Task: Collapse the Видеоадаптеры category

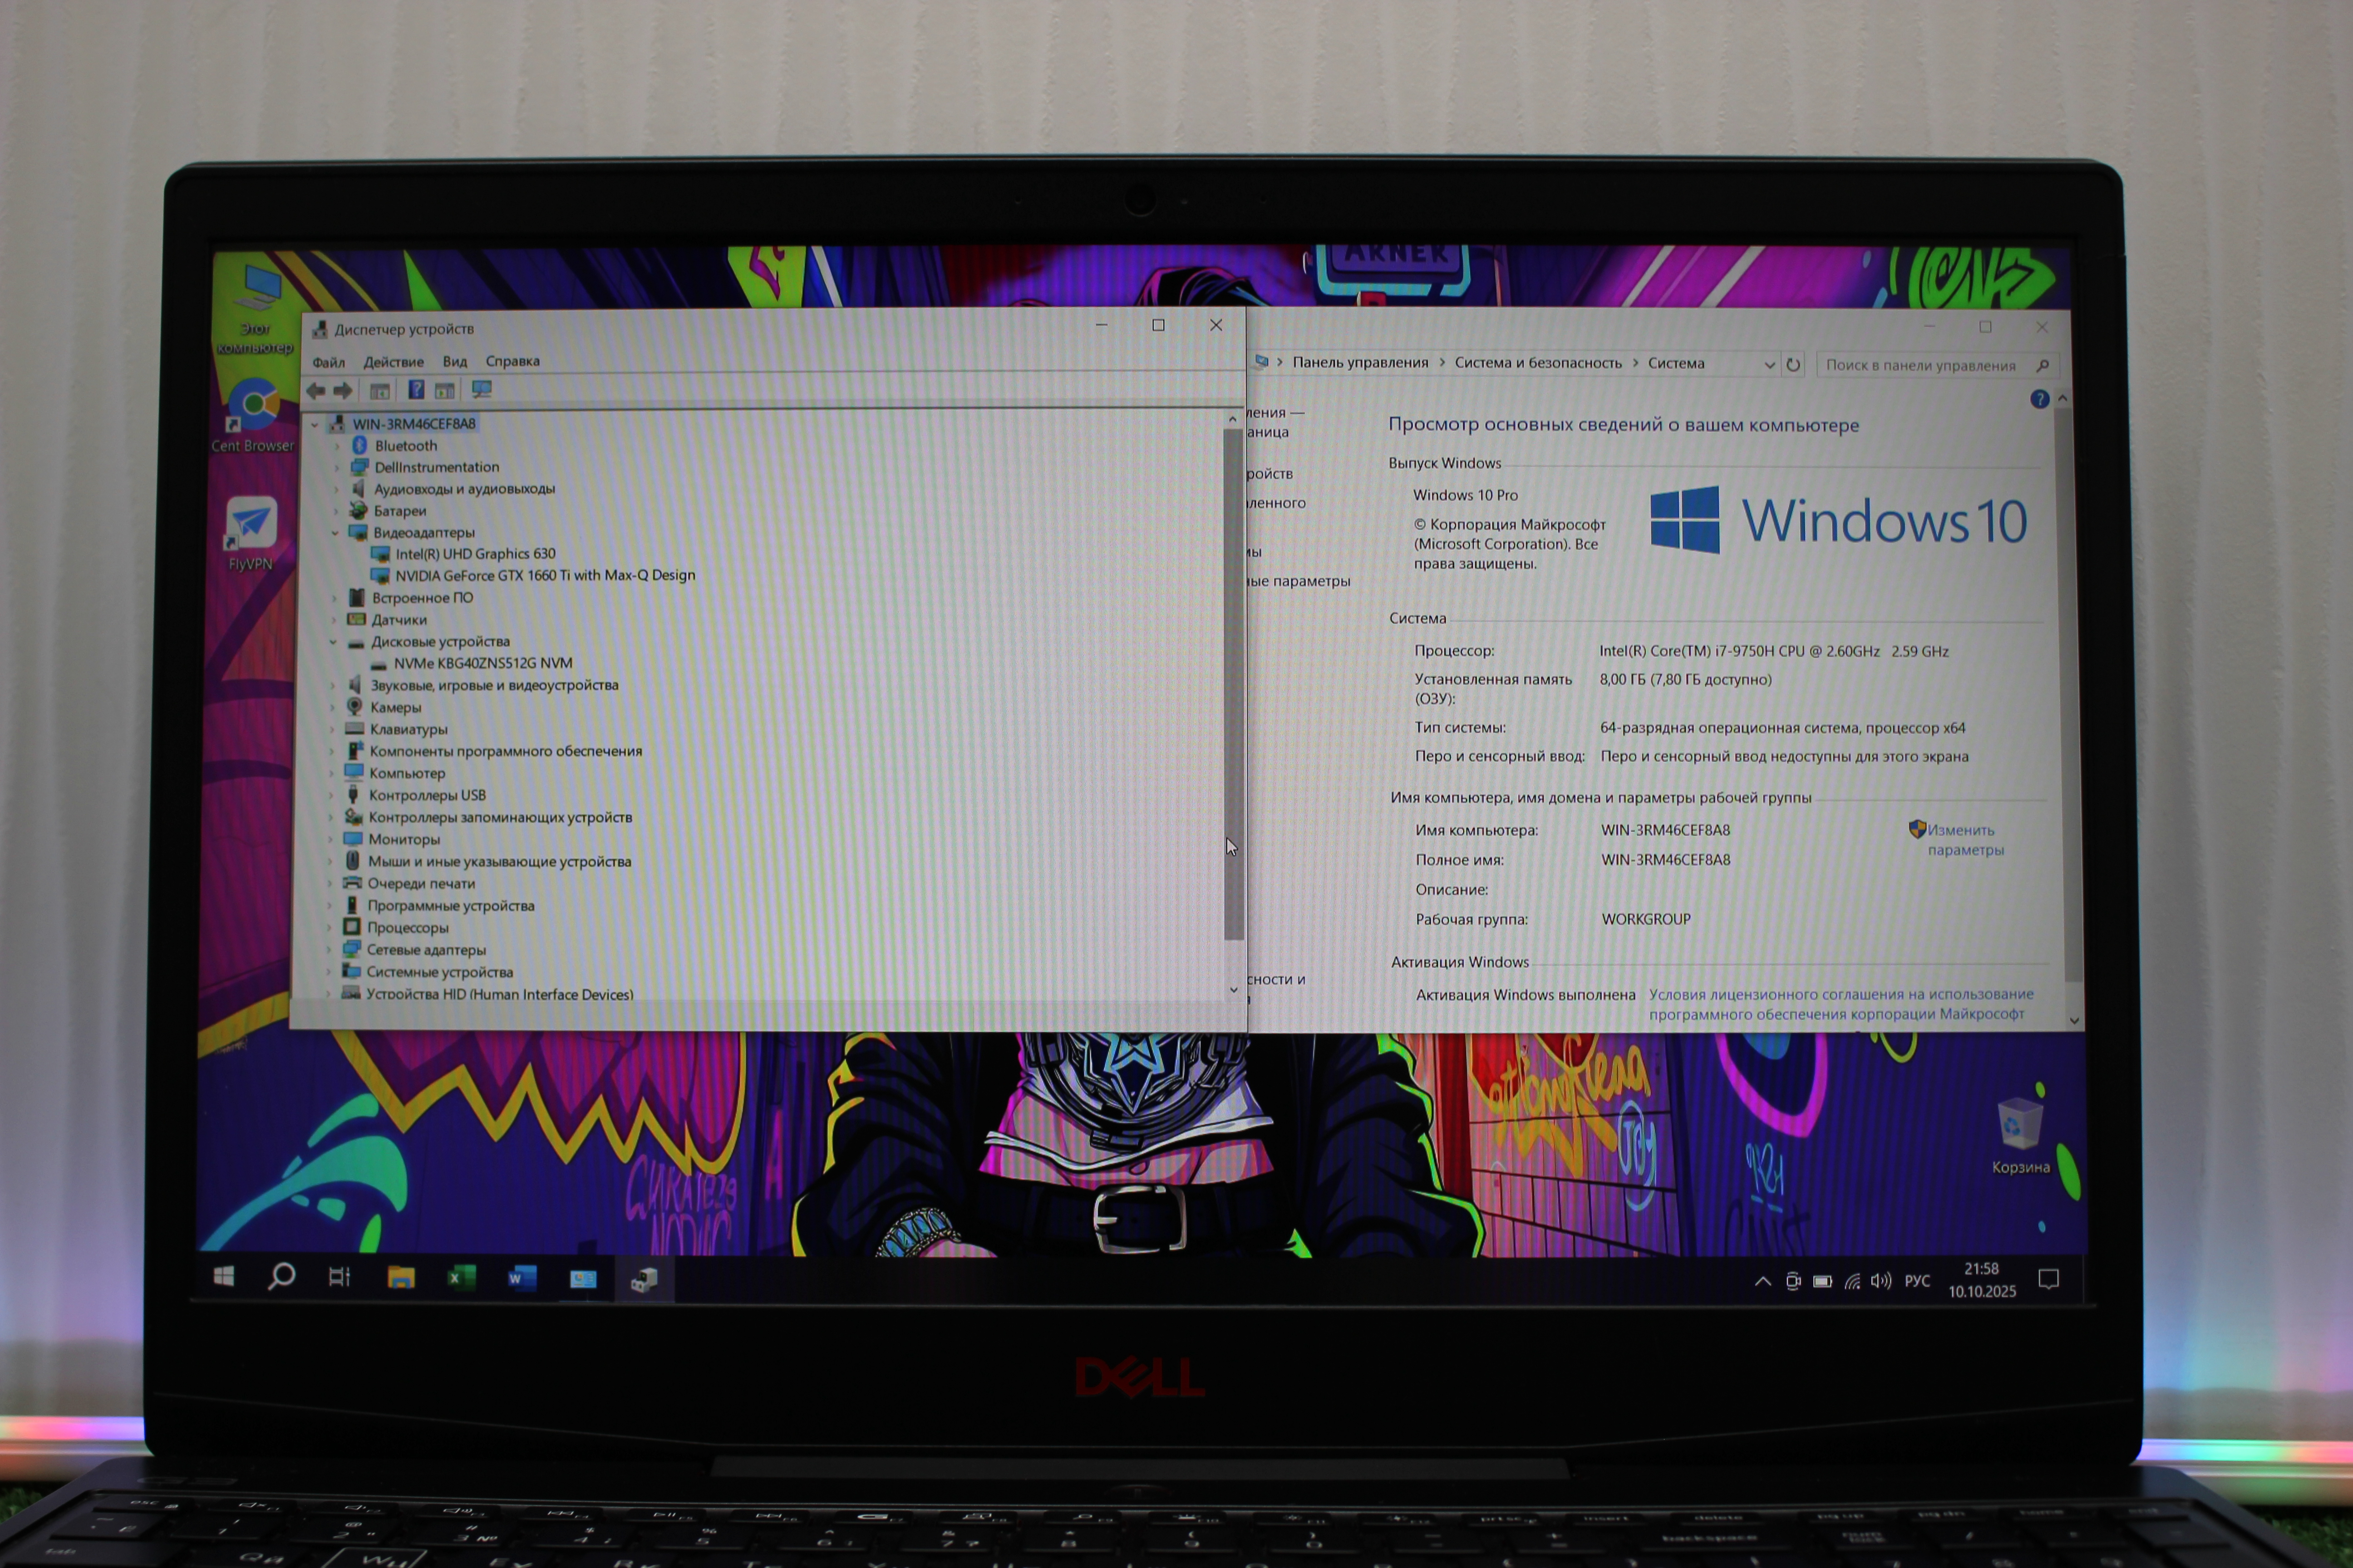Action: click(335, 533)
